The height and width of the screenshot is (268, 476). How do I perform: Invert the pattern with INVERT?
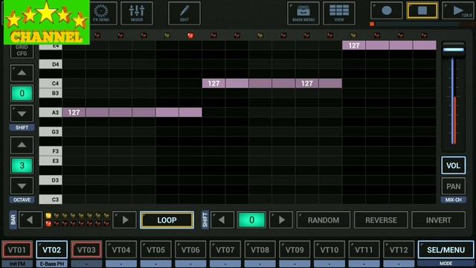point(438,220)
